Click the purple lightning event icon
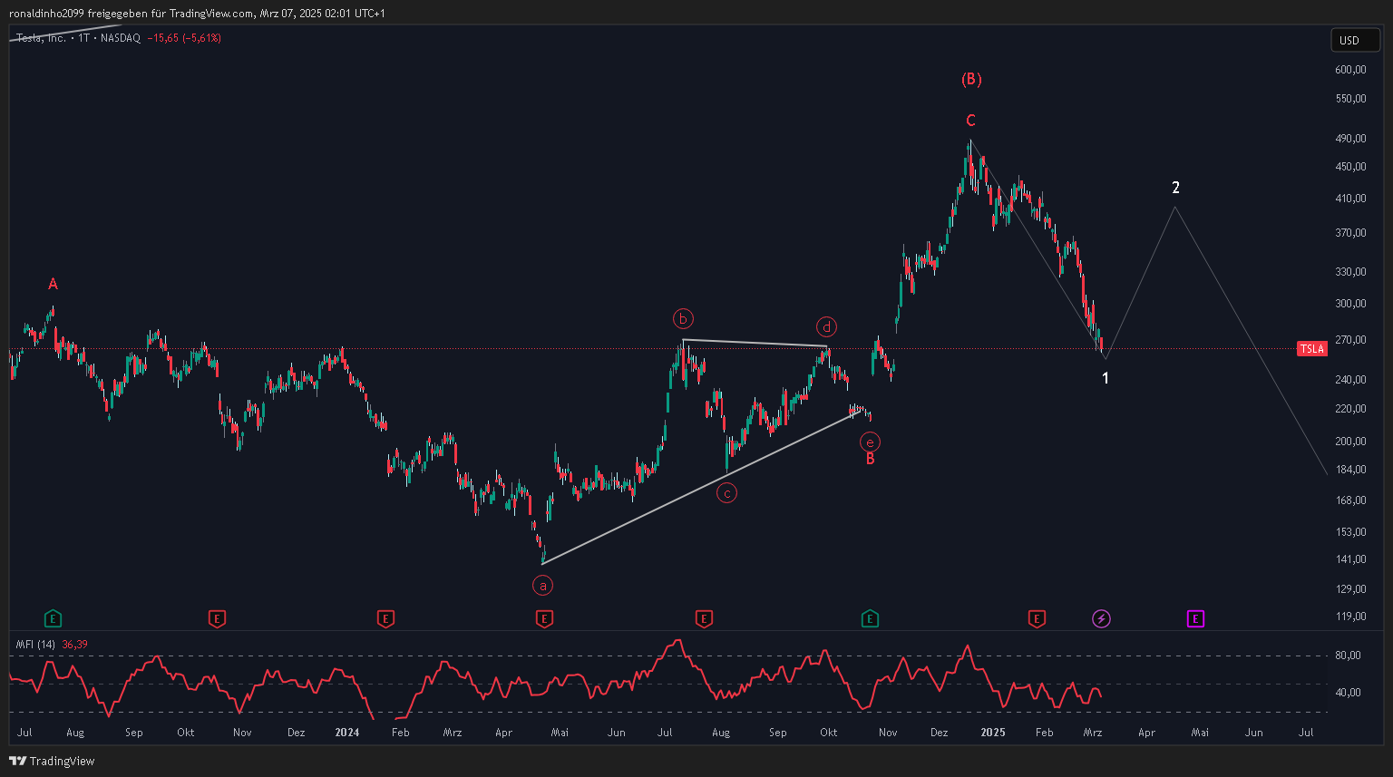This screenshot has width=1393, height=777. point(1101,619)
